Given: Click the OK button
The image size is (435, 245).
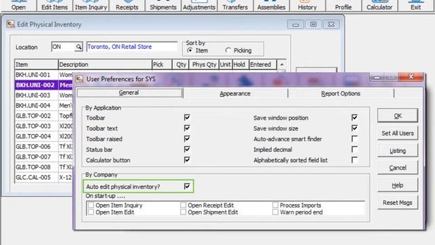Looking at the screenshot, I should (x=398, y=116).
